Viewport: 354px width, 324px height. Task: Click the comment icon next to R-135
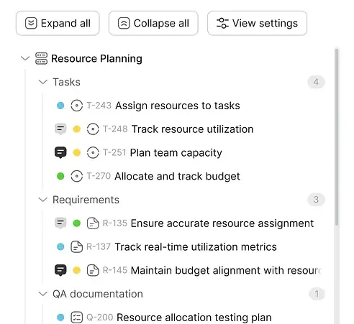(60, 223)
